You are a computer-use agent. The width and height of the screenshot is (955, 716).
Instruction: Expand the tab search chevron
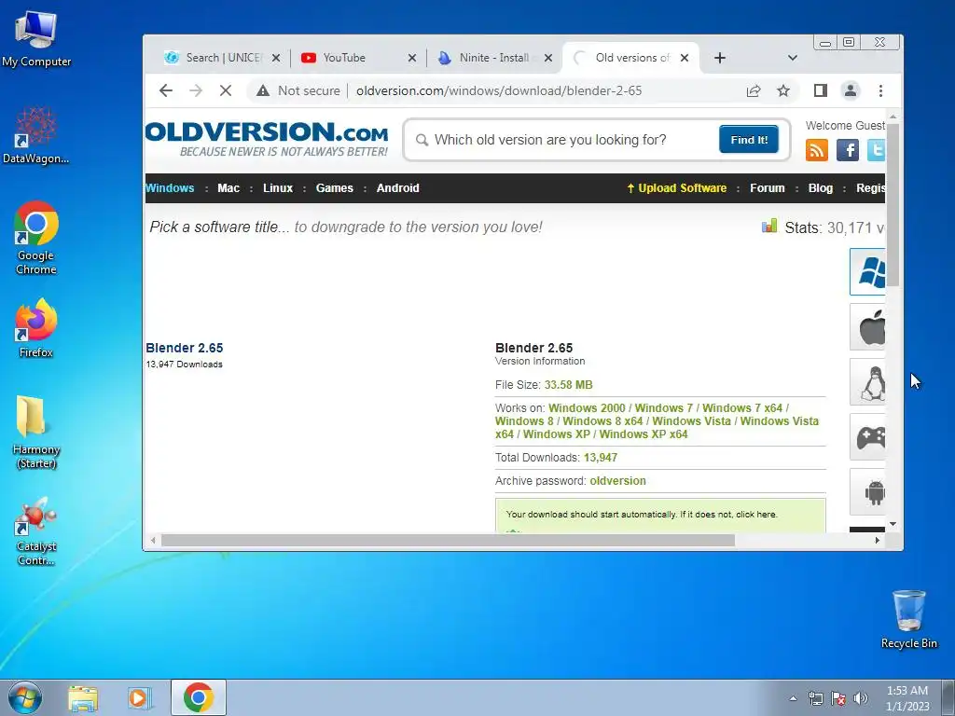coord(793,58)
